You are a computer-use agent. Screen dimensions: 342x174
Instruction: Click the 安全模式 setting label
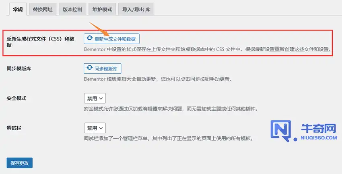coord(16,98)
